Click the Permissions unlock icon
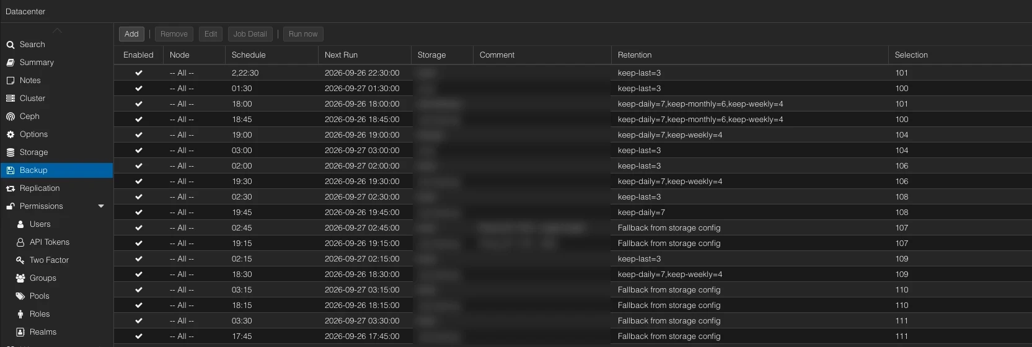The width and height of the screenshot is (1032, 347). [11, 206]
